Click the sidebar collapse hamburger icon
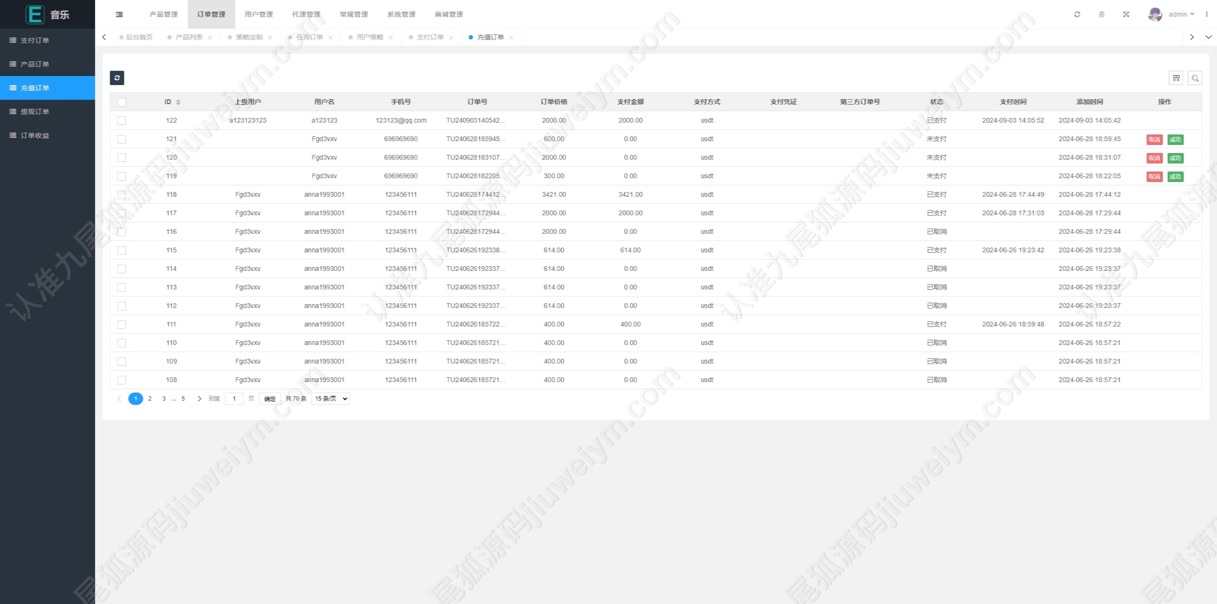The height and width of the screenshot is (604, 1217). coord(119,14)
